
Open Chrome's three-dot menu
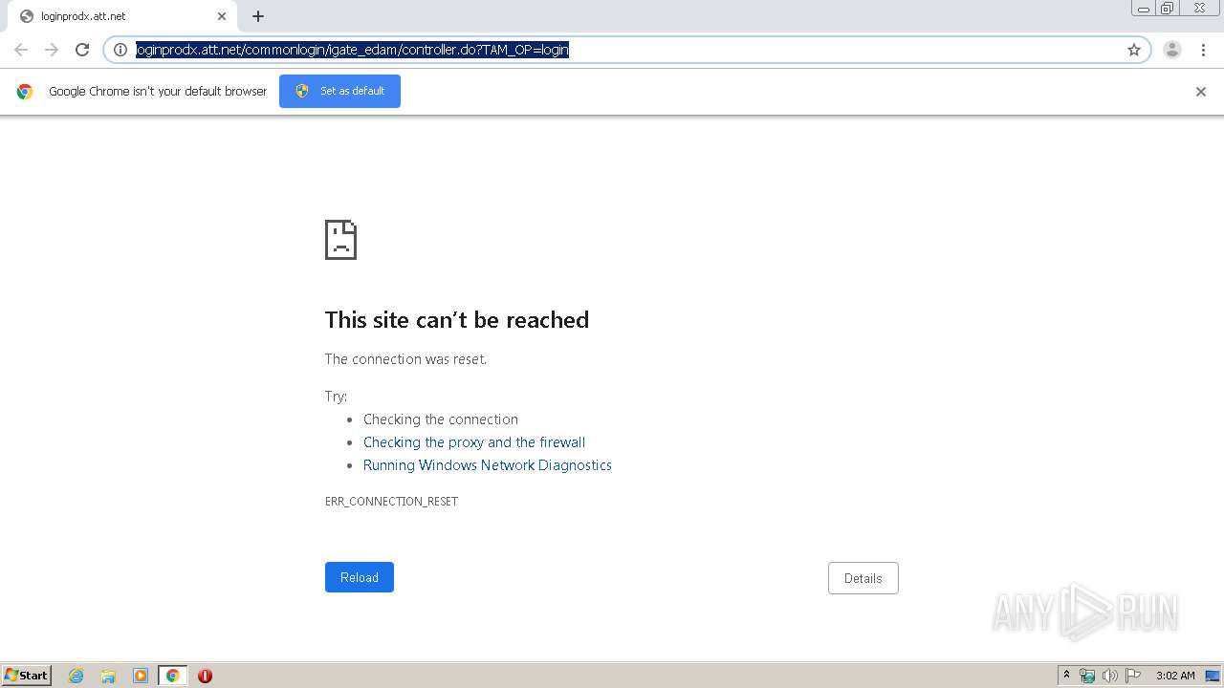(x=1203, y=50)
